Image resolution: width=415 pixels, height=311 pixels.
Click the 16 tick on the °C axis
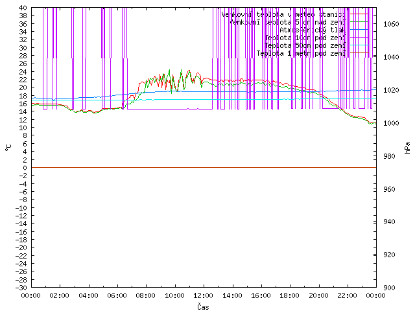click(23, 104)
